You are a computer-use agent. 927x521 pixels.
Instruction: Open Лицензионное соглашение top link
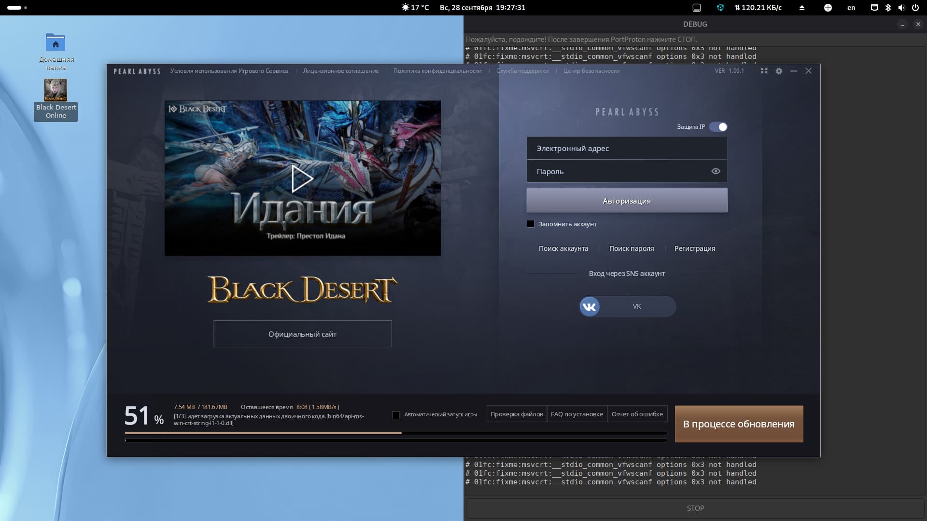(340, 71)
